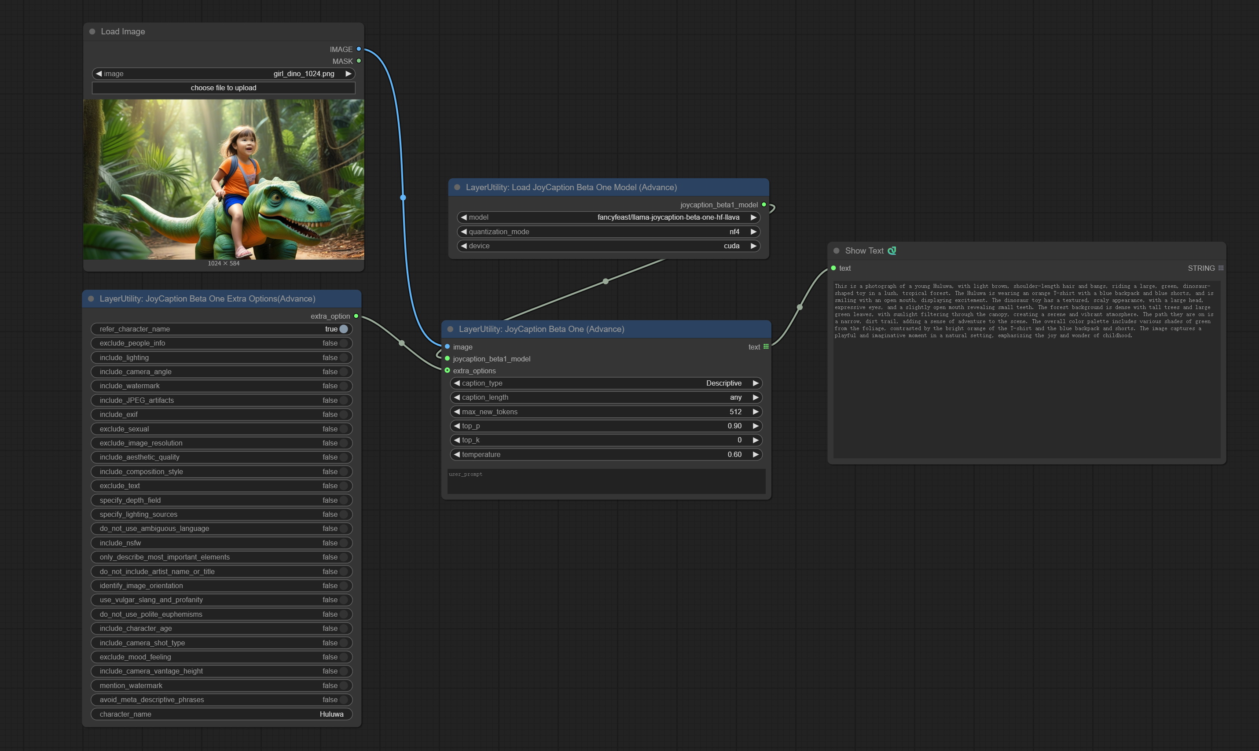
Task: Click next arrow on quantization_mode nf4
Action: 753,232
